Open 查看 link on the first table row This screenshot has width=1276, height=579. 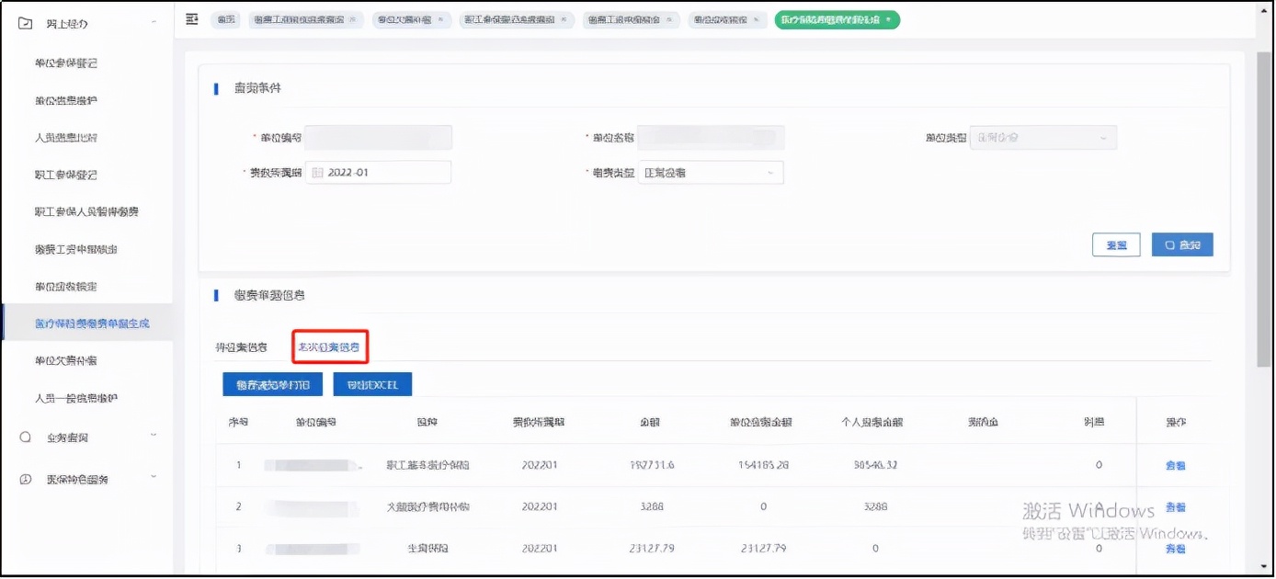coord(1178,466)
